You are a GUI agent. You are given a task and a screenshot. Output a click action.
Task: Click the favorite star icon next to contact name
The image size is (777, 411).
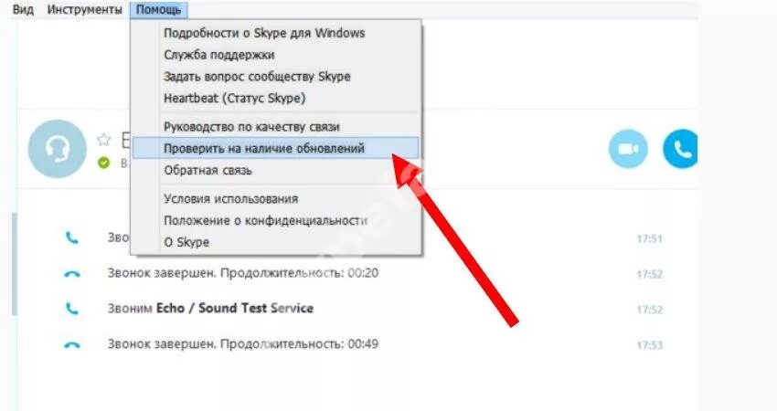tap(103, 140)
